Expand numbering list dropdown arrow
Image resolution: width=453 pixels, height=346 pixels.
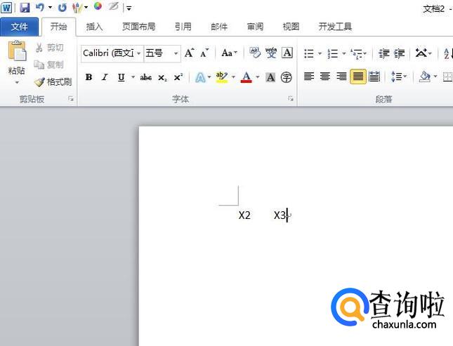pyautogui.click(x=344, y=53)
